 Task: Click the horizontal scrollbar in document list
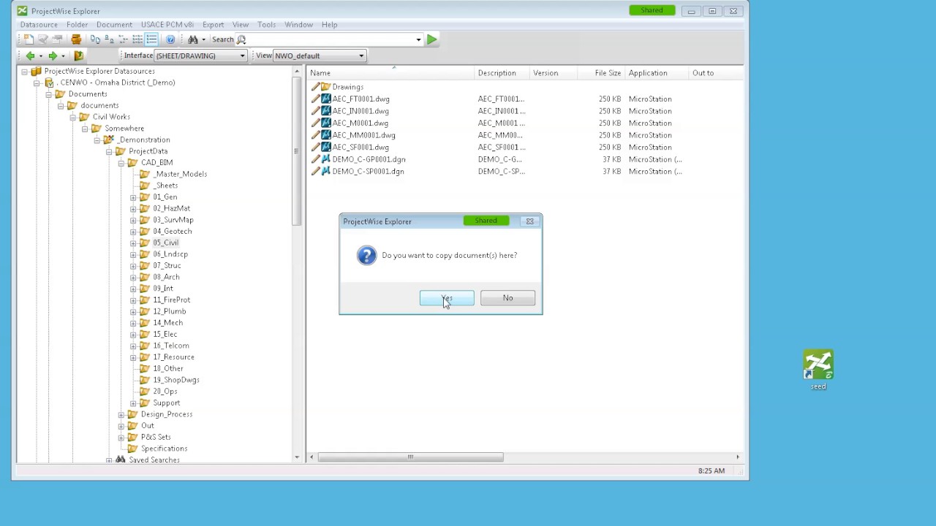coord(410,457)
